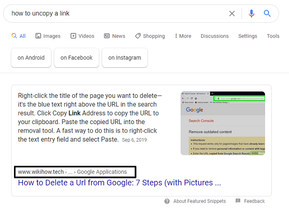Open the News results tab

coord(115,36)
